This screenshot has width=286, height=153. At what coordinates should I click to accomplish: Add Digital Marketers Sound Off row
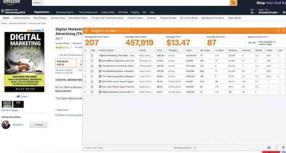point(92,92)
